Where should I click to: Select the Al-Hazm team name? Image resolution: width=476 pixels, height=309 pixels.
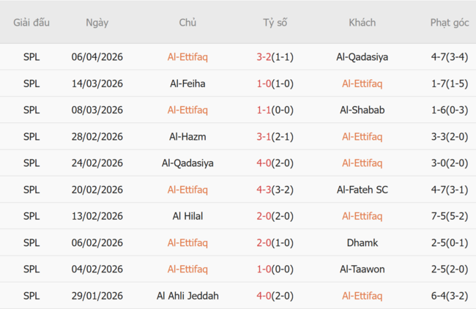pos(187,136)
